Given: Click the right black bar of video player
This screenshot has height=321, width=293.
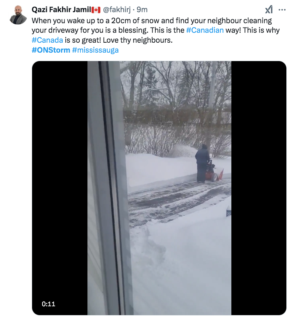Looking at the screenshot, I should coord(259,188).
